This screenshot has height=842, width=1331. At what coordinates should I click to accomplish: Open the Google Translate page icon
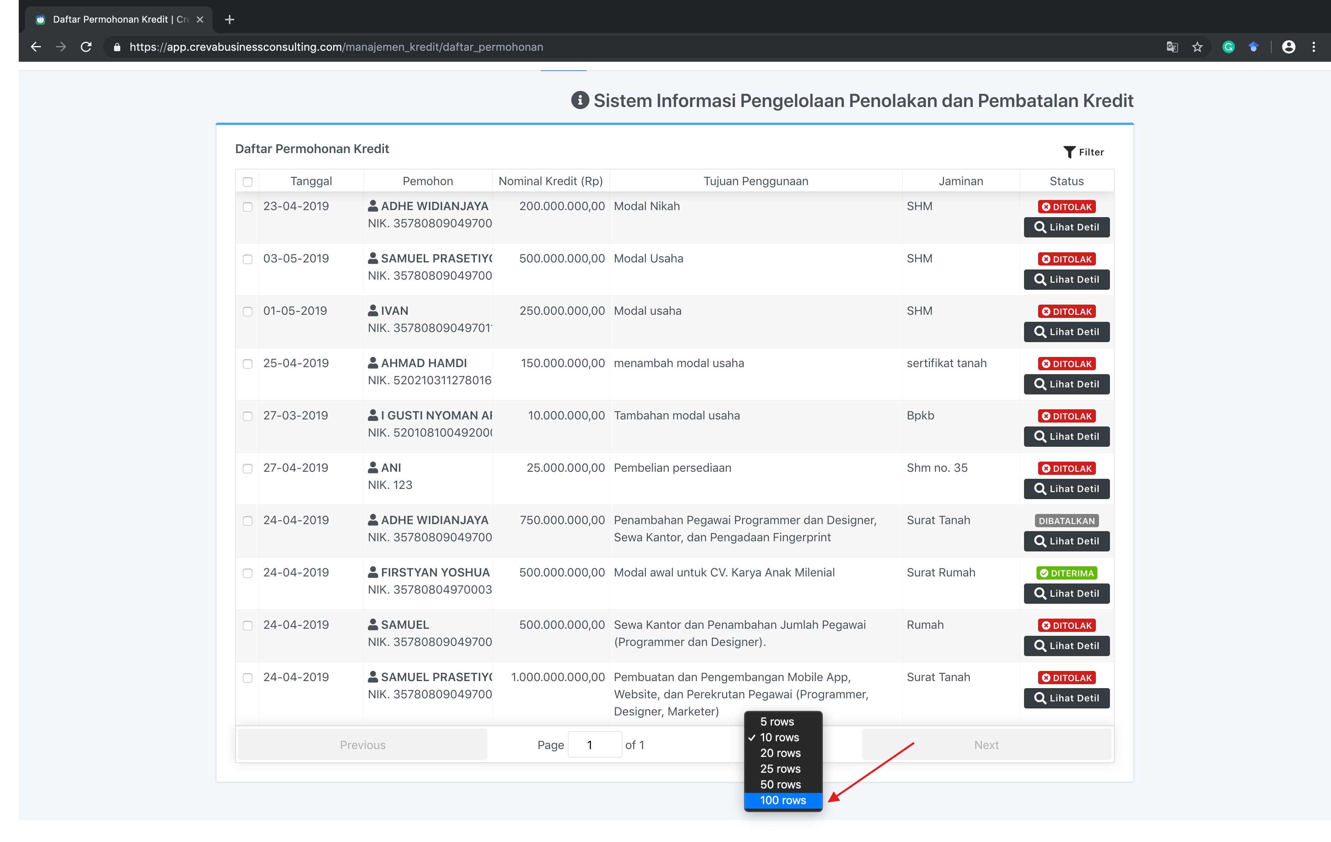tap(1172, 47)
